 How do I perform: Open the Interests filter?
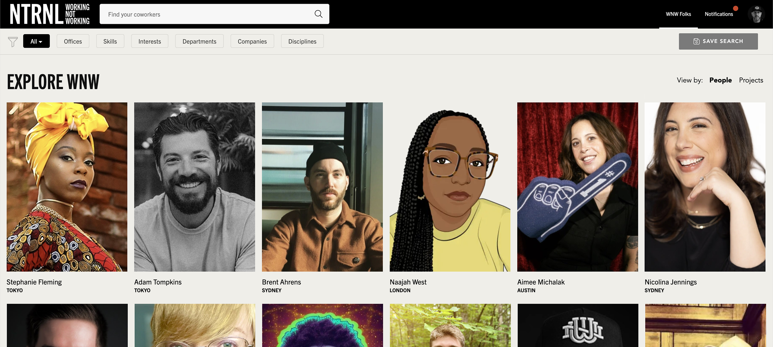click(149, 42)
